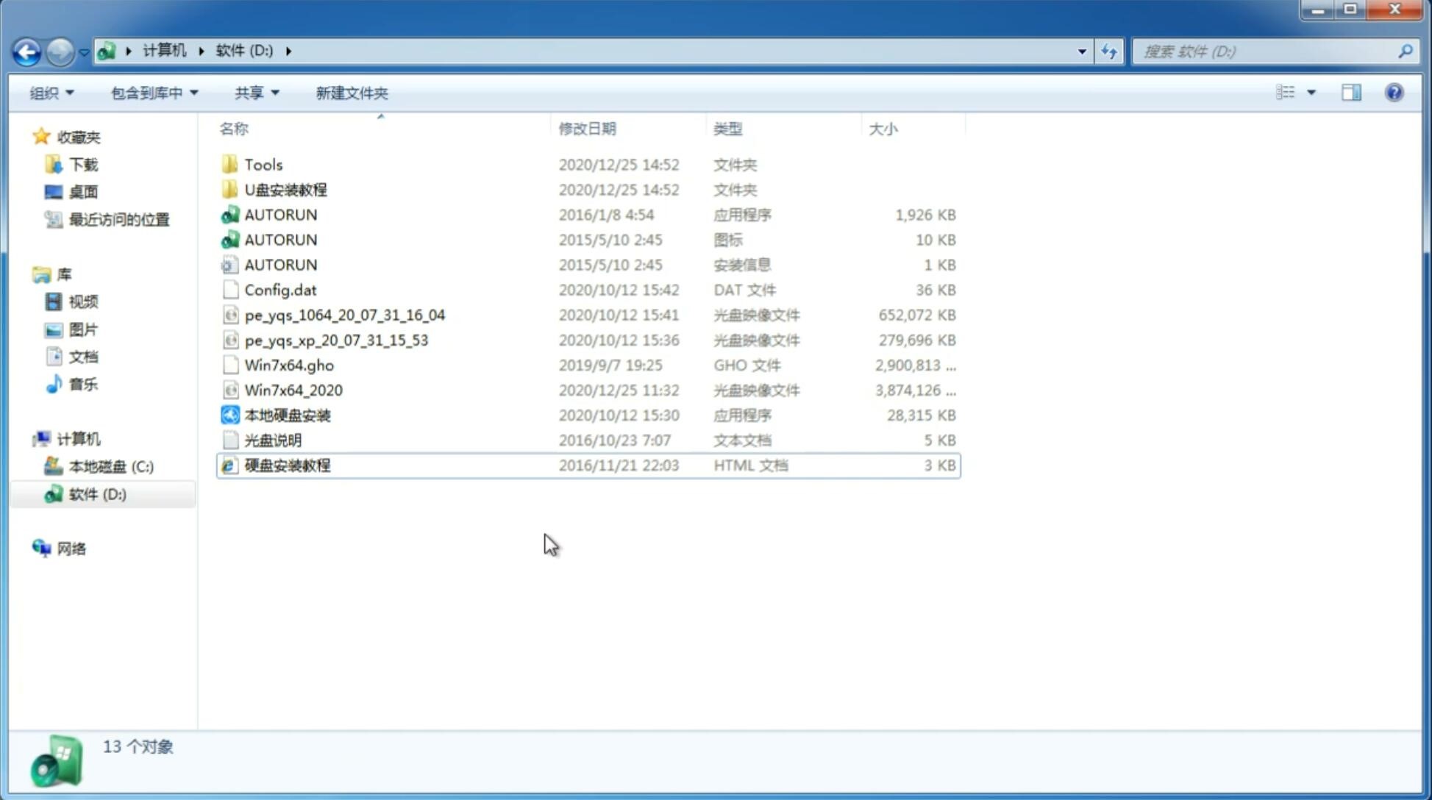1432x800 pixels.
Task: Open pe_yqs_1064 disc image file
Action: (343, 315)
